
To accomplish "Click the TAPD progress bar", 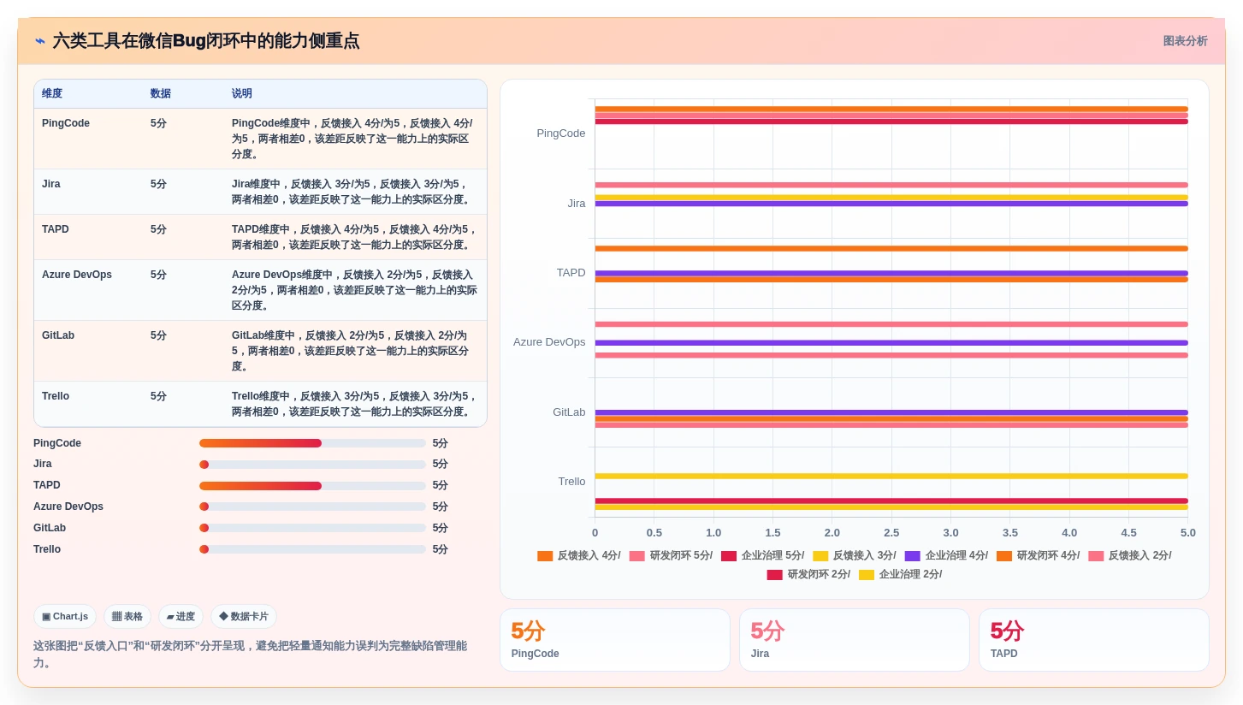I will (312, 486).
